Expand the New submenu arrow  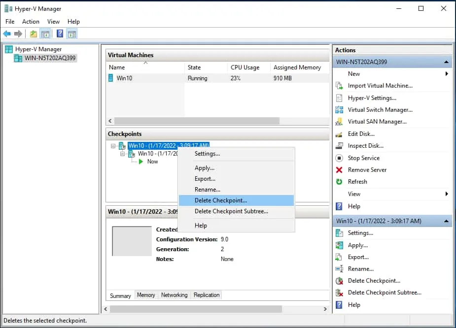447,74
